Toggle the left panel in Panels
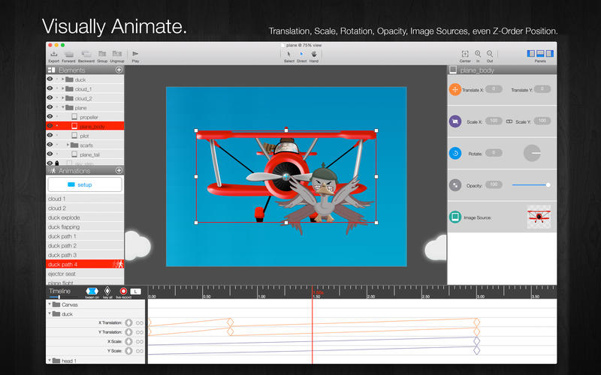 click(531, 53)
